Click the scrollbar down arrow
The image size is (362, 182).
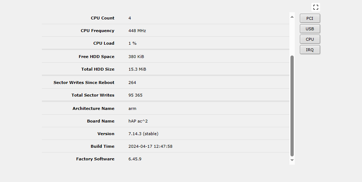292,160
